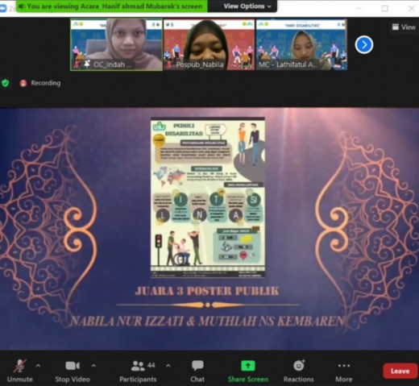Open the Chat bubble icon
The height and width of the screenshot is (386, 419).
click(x=197, y=366)
